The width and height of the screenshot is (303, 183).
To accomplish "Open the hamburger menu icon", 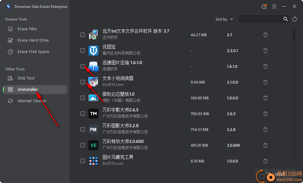I will click(274, 7).
